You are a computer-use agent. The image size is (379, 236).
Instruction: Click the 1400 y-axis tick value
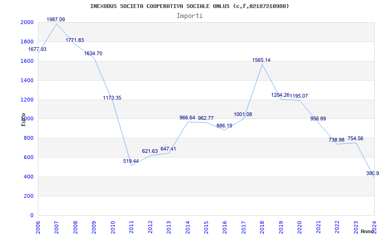(27, 80)
